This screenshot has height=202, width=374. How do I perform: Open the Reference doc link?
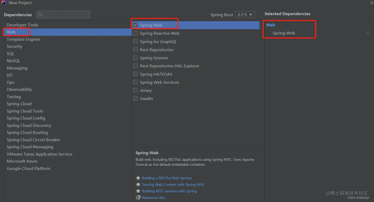(x=154, y=198)
